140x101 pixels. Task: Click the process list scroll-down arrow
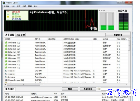[x=129, y=82]
